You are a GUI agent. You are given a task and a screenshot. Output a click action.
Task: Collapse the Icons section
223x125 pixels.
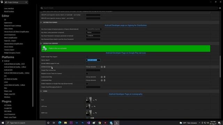41,91
